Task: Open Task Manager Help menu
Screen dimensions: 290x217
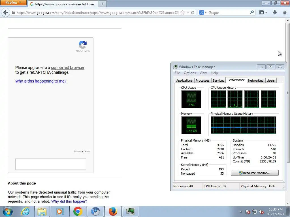Action: [214, 73]
